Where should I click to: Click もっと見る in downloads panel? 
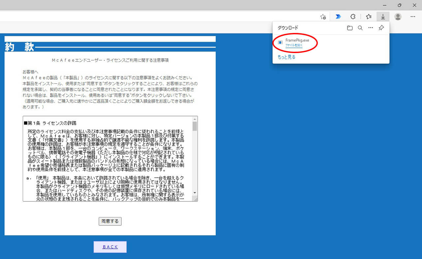(286, 57)
